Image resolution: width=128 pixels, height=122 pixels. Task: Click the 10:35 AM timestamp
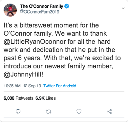pos(12,86)
